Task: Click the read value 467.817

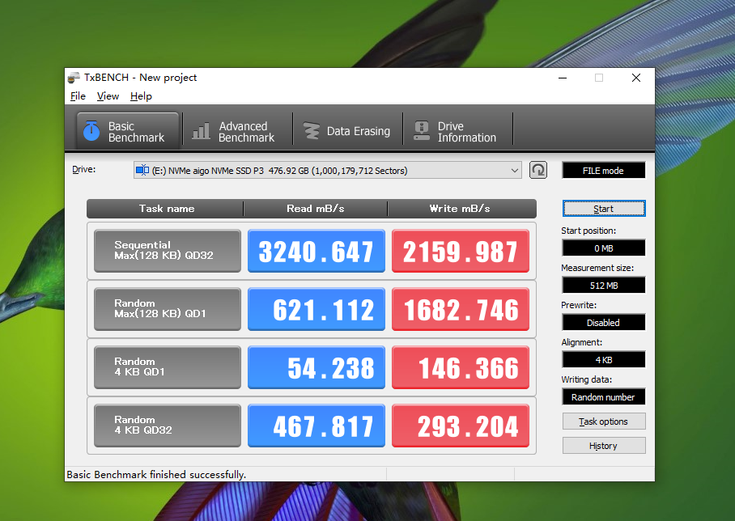Action: tap(317, 425)
